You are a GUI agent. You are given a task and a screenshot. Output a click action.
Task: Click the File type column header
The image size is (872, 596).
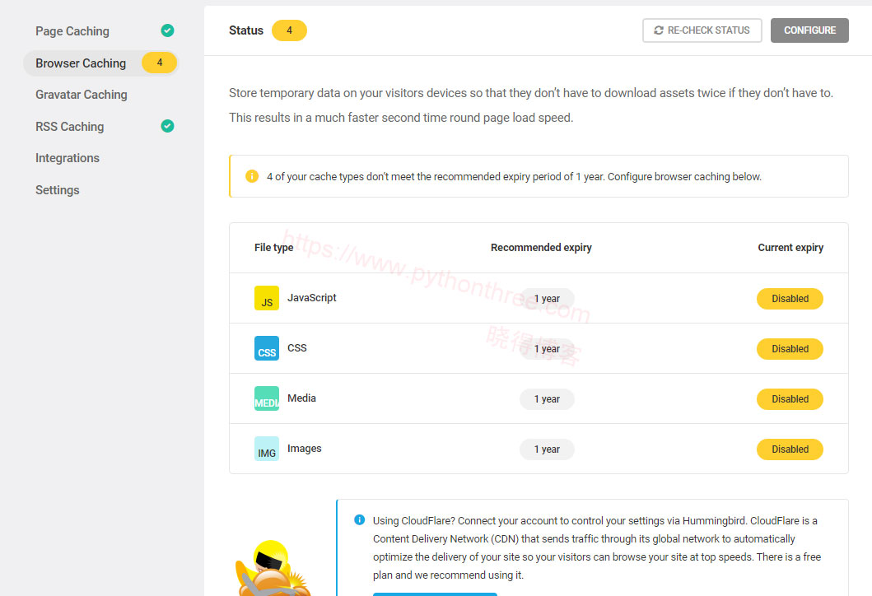274,248
